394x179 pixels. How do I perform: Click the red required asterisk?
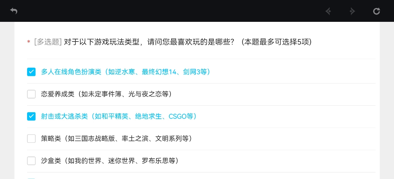click(x=29, y=42)
